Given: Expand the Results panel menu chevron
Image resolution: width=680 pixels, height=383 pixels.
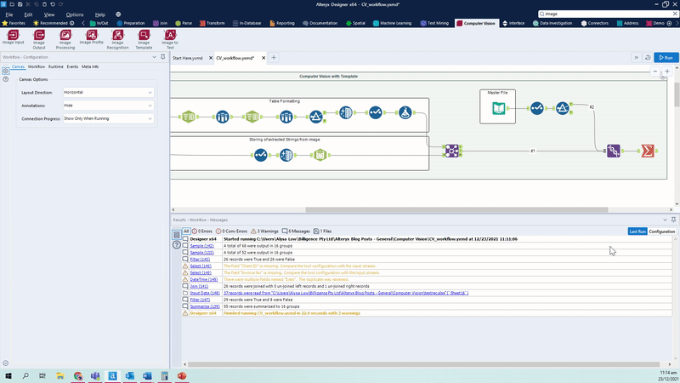Looking at the screenshot, I should [665, 220].
